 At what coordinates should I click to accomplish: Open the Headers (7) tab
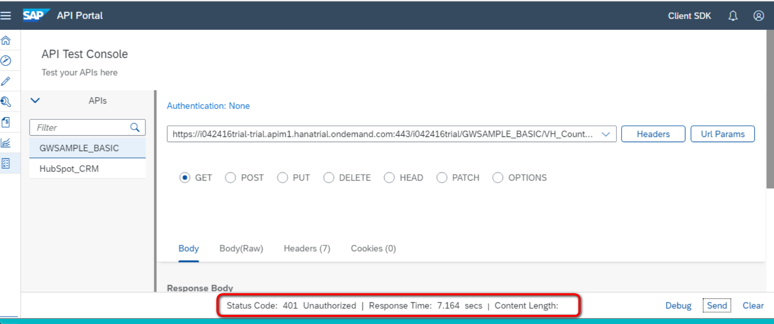(x=307, y=249)
